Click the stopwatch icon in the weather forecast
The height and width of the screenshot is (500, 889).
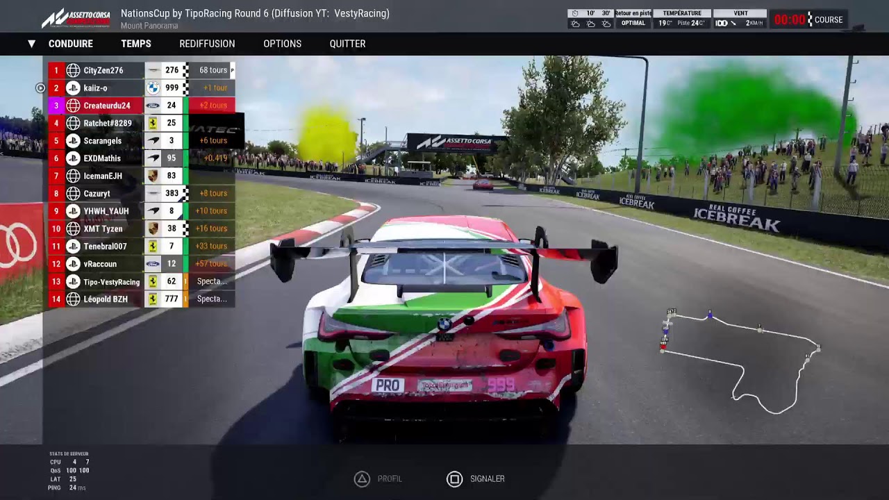pos(575,13)
